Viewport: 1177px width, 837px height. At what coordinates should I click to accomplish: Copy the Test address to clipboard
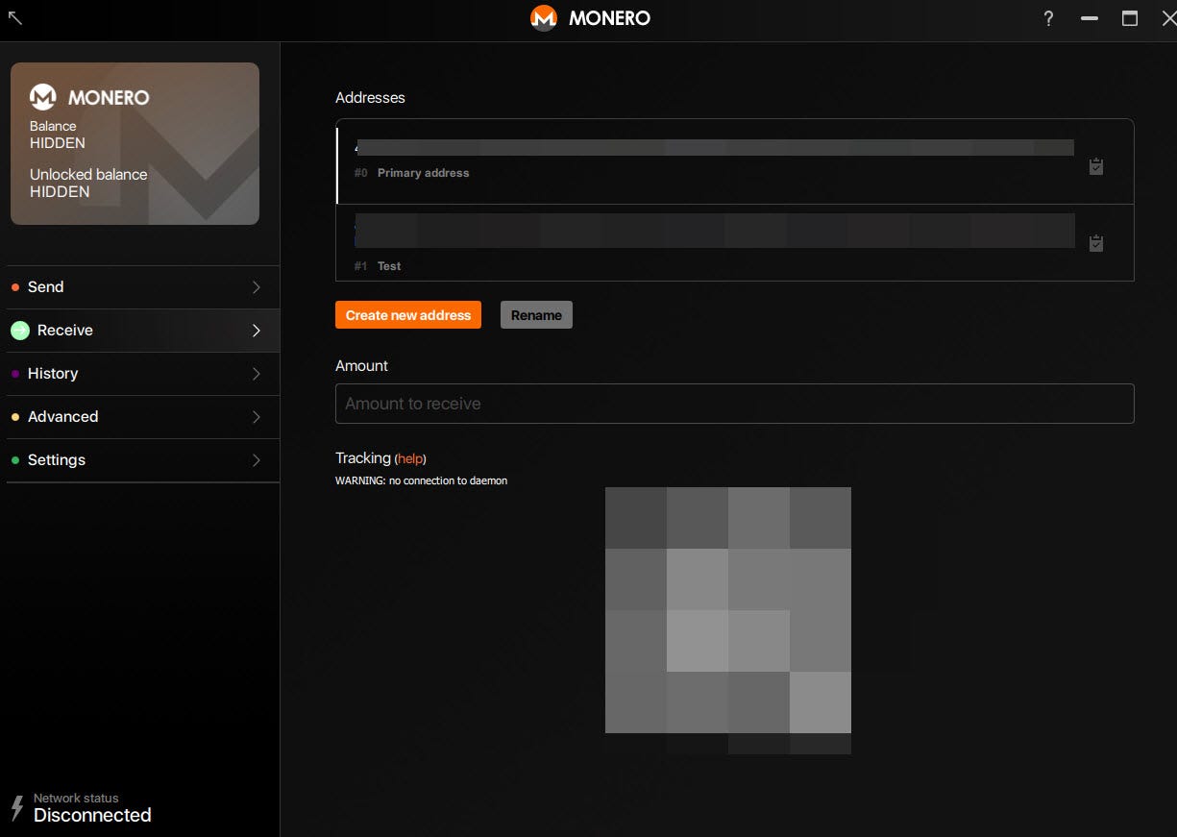click(1096, 243)
